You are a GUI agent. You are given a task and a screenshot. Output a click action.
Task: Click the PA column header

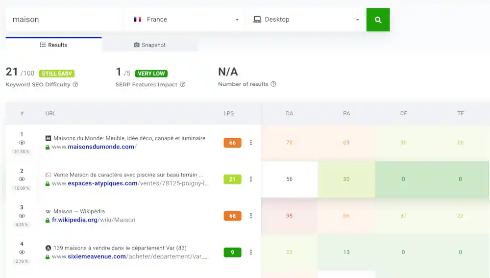(x=346, y=113)
